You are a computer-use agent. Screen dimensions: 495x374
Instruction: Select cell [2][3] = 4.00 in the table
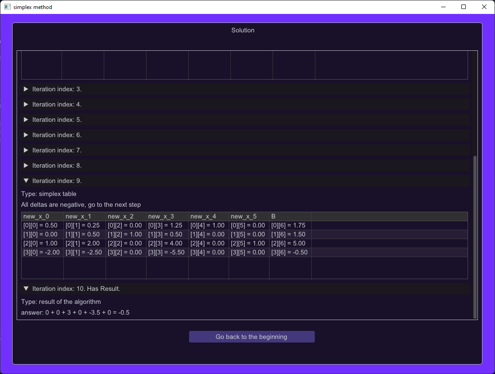[x=167, y=243]
